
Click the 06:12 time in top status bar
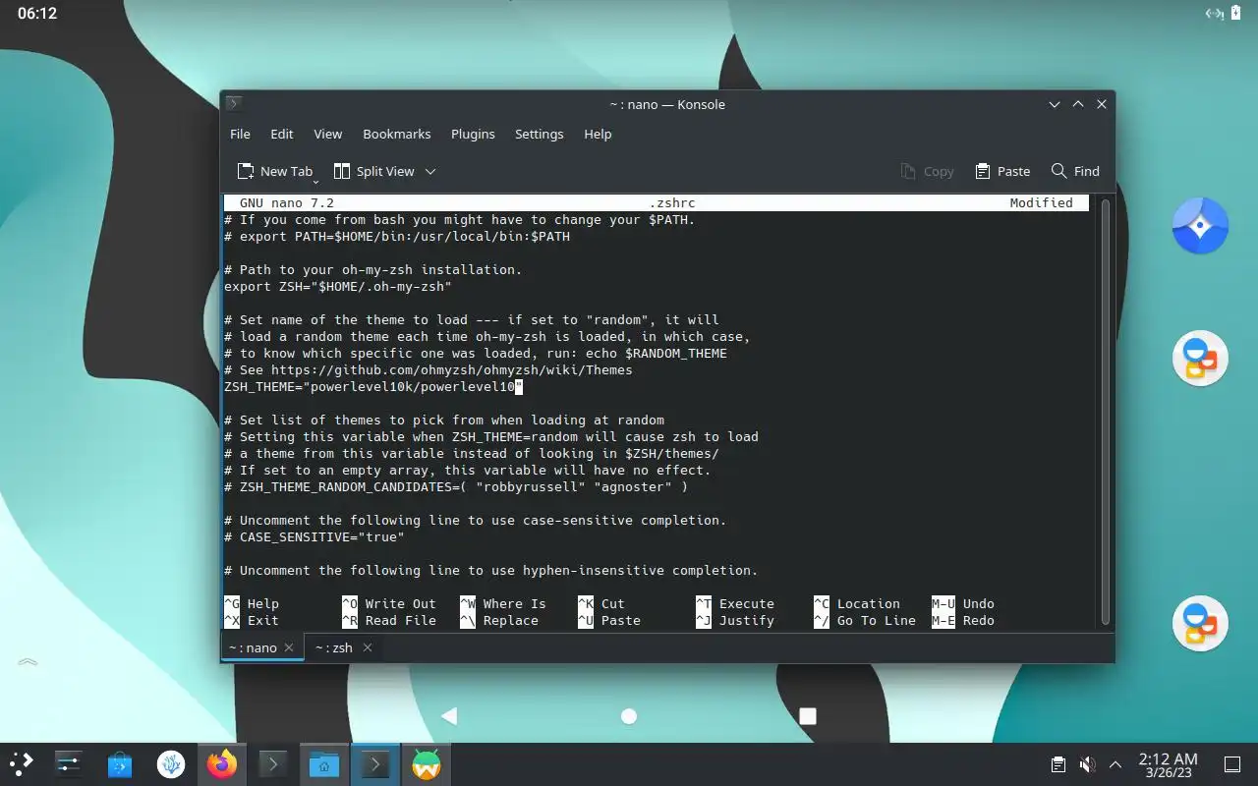37,14
